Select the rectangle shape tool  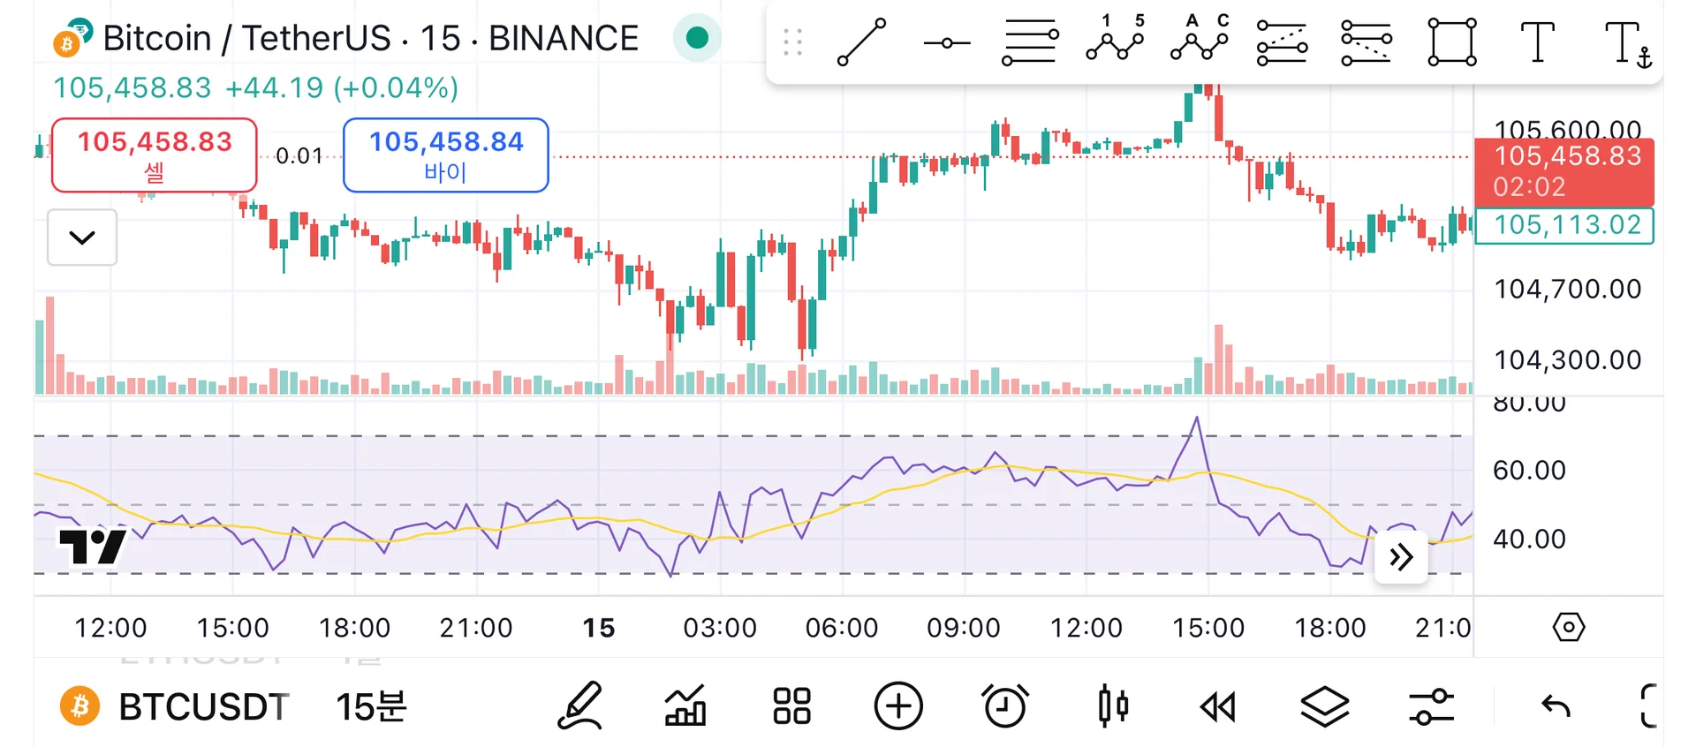tap(1451, 42)
